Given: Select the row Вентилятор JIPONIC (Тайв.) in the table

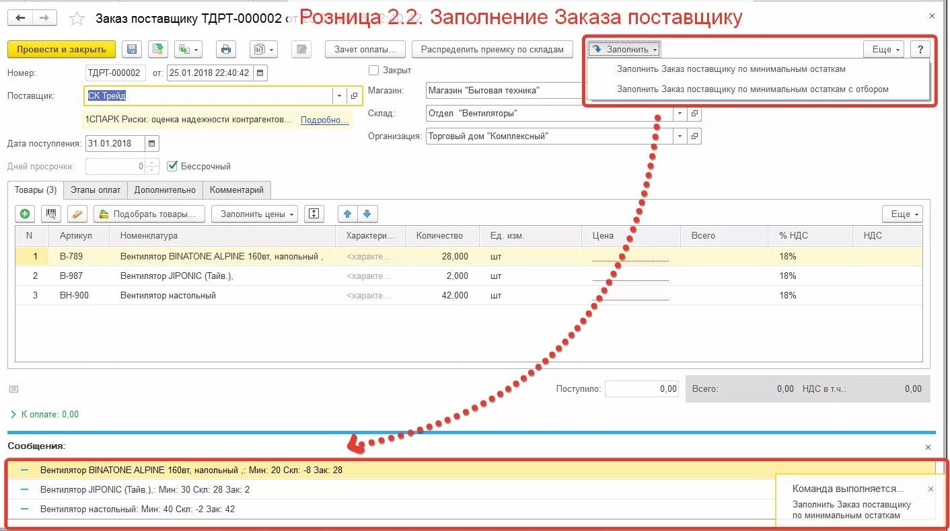Looking at the screenshot, I should (469, 276).
